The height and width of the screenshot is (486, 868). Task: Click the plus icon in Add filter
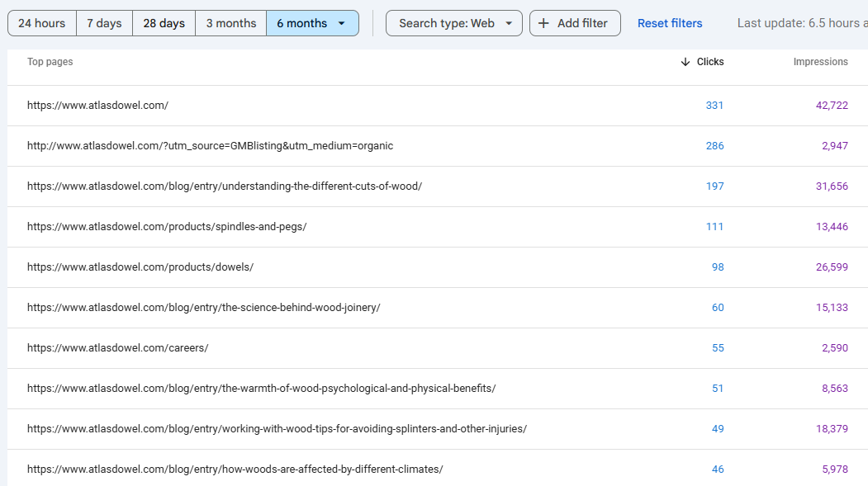pos(543,23)
